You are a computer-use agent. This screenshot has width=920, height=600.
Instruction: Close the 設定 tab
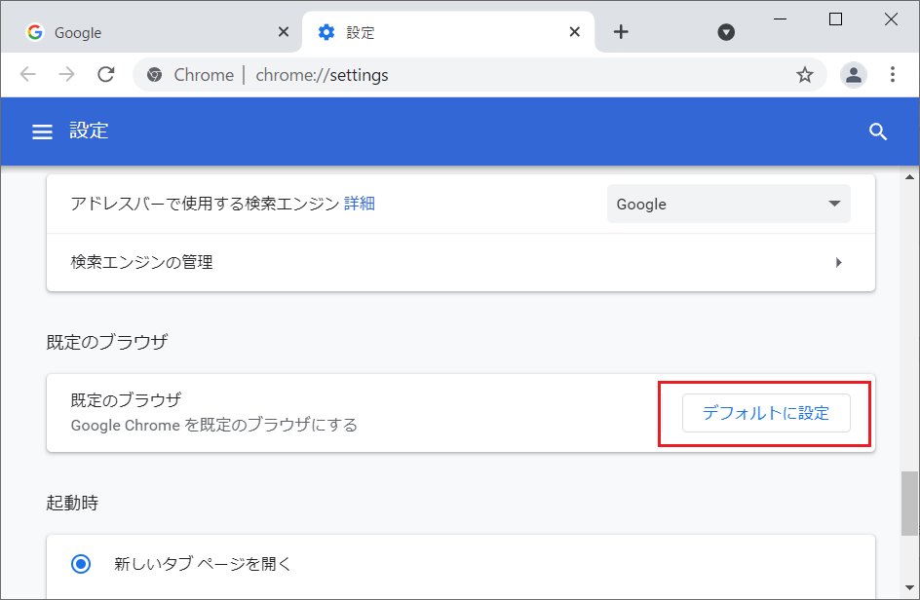tap(575, 32)
